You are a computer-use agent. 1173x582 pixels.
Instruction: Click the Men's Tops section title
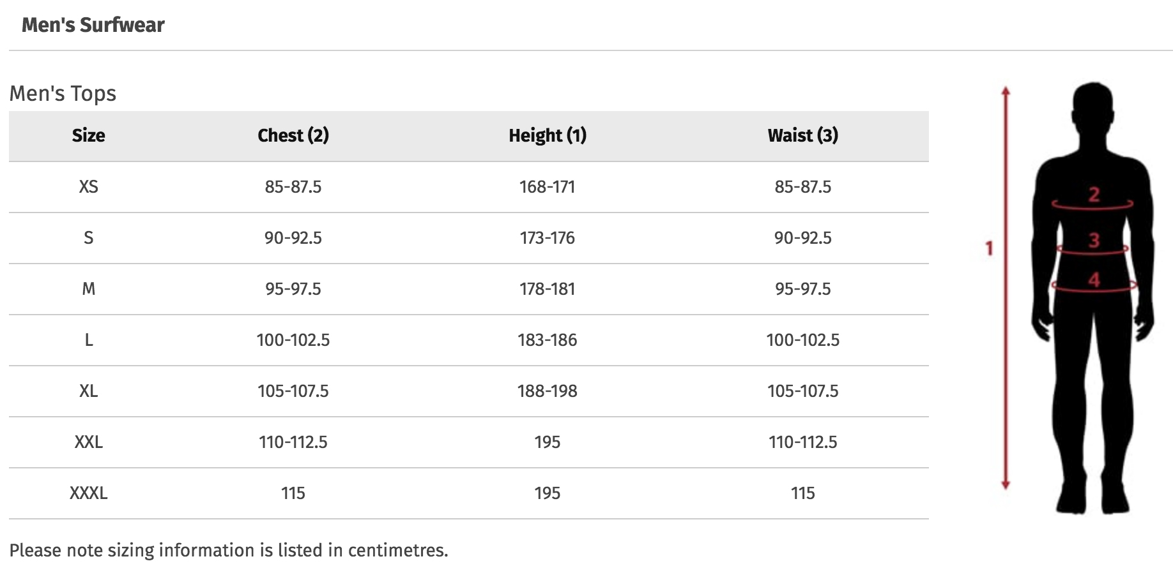[x=63, y=93]
